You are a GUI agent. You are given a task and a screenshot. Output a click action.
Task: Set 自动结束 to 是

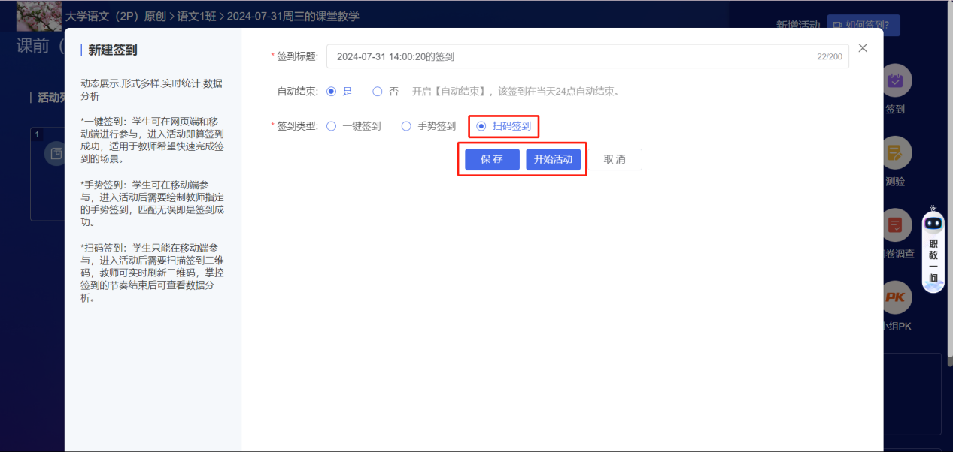tap(332, 92)
